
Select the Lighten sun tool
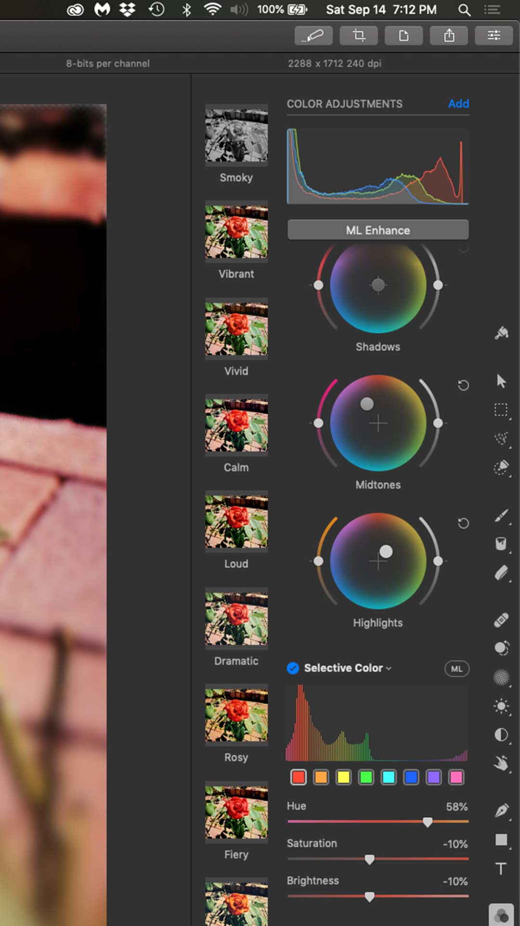click(501, 707)
